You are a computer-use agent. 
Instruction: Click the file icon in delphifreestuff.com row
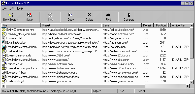(x=4, y=77)
